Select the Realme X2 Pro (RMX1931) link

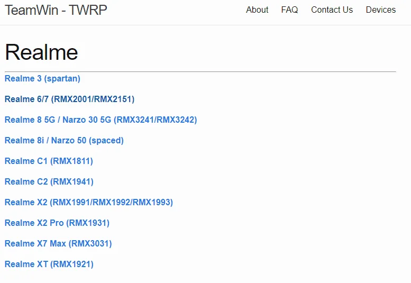(x=57, y=223)
